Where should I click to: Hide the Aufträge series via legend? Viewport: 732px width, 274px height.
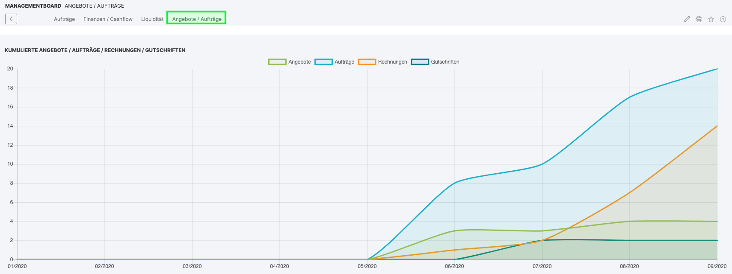coord(335,62)
